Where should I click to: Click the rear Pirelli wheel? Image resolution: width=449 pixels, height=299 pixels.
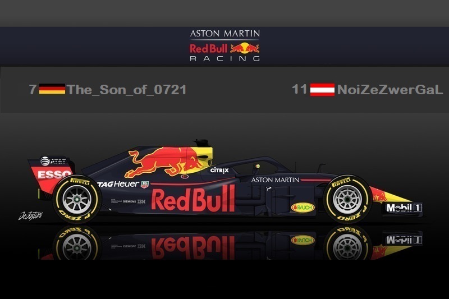pyautogui.click(x=77, y=199)
